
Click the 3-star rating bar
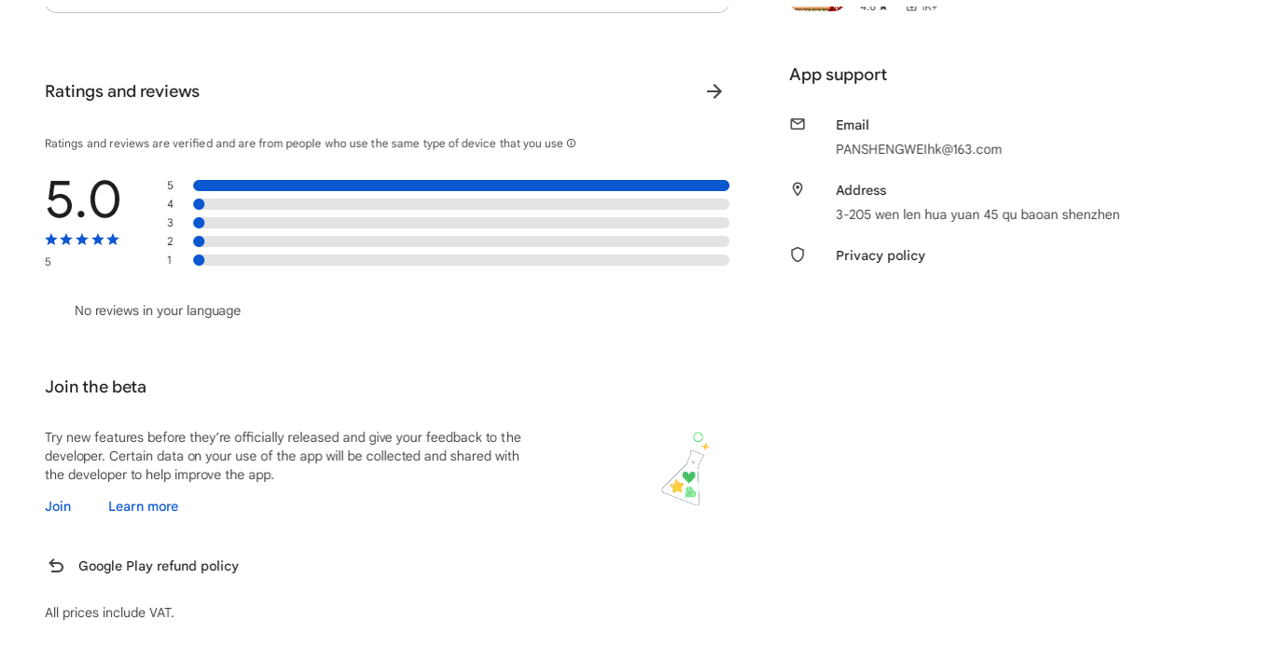point(461,223)
